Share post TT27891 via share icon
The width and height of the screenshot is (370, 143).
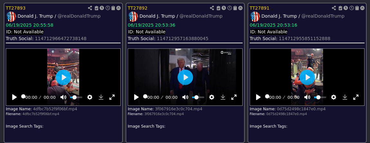tap(334, 8)
